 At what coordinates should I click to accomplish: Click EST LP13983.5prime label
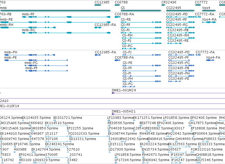[x=120, y=118]
